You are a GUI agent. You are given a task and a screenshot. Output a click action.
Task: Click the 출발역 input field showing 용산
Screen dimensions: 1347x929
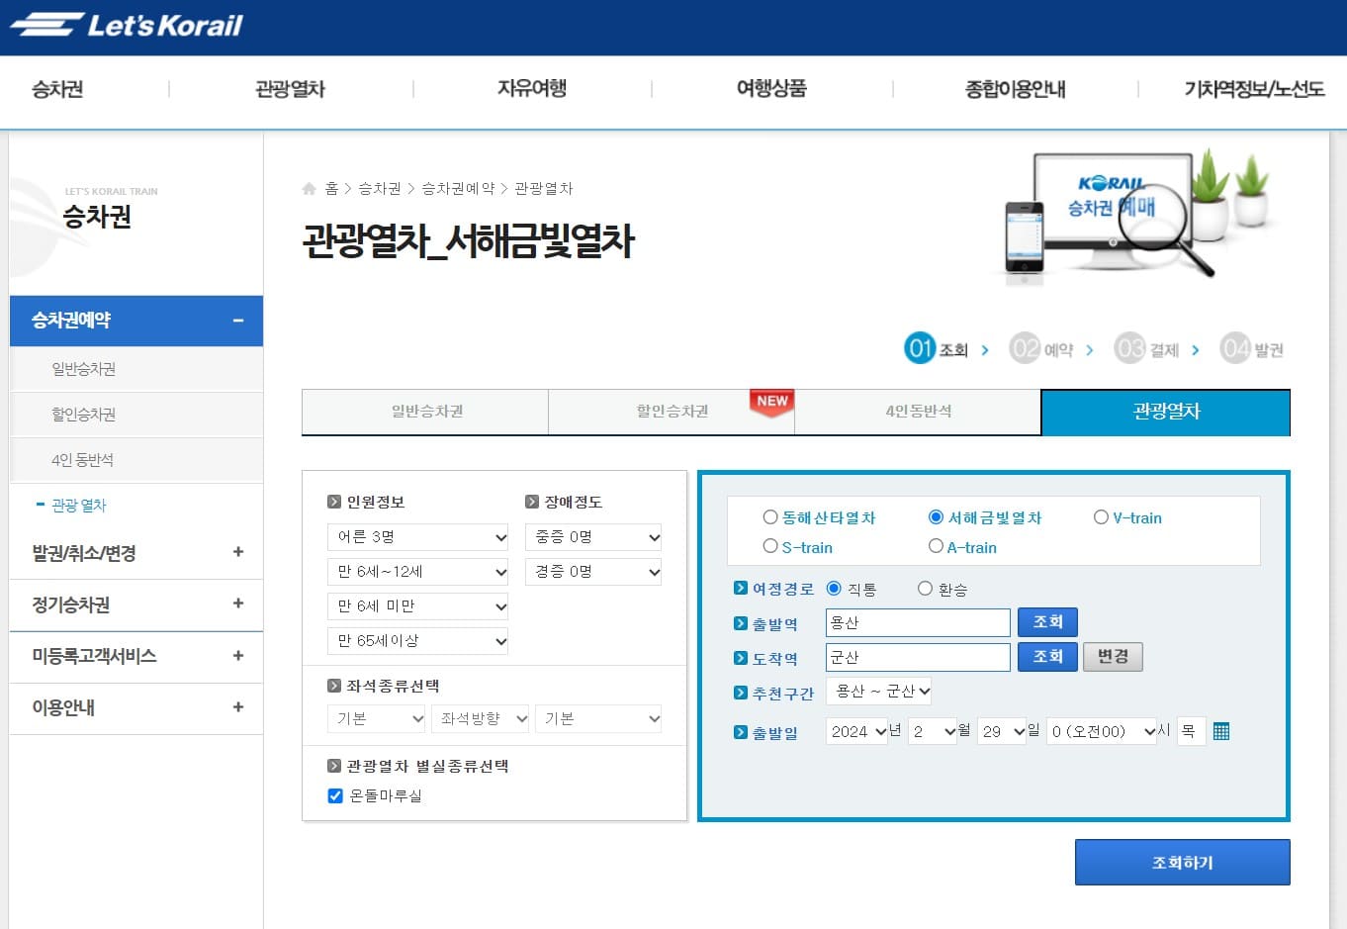pos(917,622)
